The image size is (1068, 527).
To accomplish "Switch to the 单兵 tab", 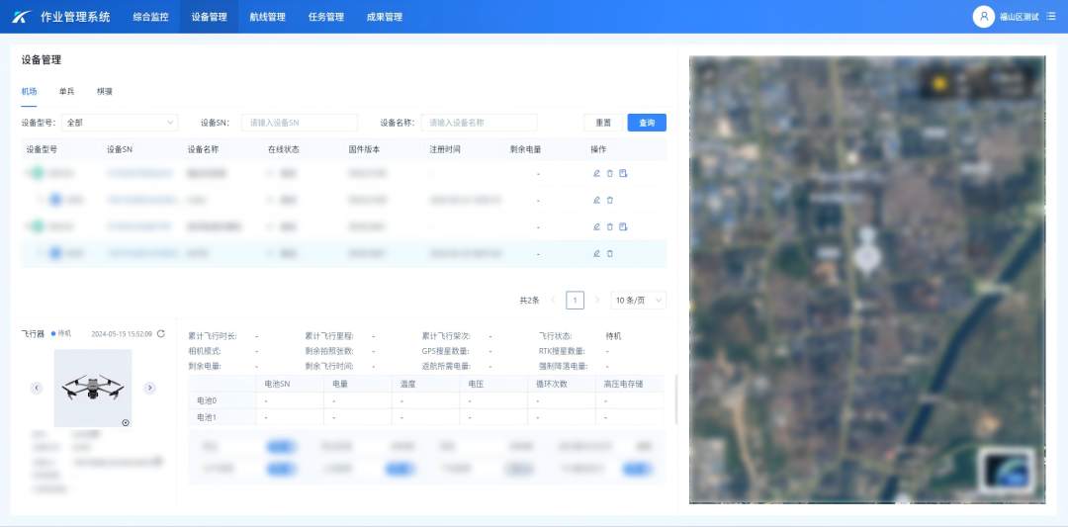I will (66, 91).
